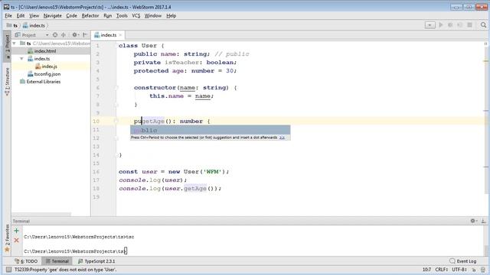This screenshot has height=275, width=490.
Task: Click the Debug bug toolbar icon
Action: (450, 25)
